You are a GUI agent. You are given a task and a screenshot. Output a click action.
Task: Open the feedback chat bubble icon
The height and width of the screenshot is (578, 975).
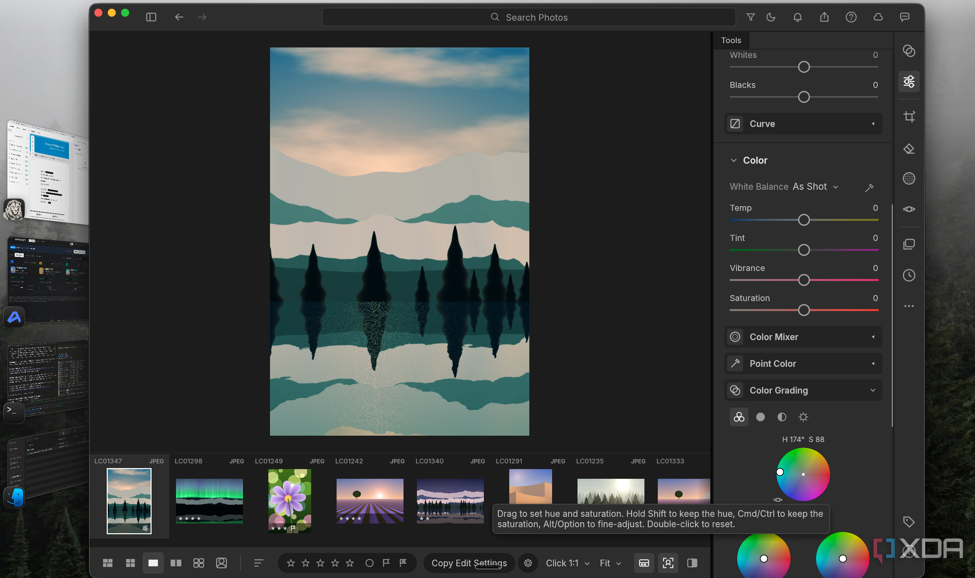tap(904, 17)
